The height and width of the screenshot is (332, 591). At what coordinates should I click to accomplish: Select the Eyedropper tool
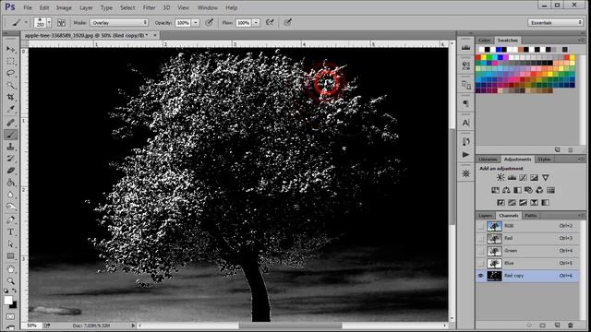point(10,110)
